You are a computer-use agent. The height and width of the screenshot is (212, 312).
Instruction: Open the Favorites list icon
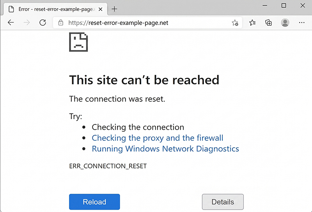tap(252, 23)
